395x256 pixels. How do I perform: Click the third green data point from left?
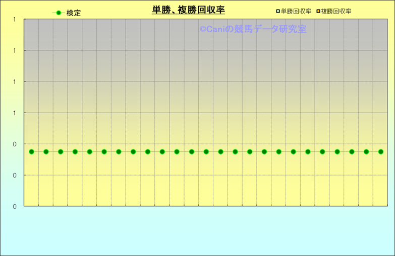pyautogui.click(x=61, y=151)
